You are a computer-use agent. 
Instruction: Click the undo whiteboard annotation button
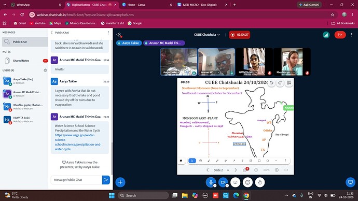(271, 83)
